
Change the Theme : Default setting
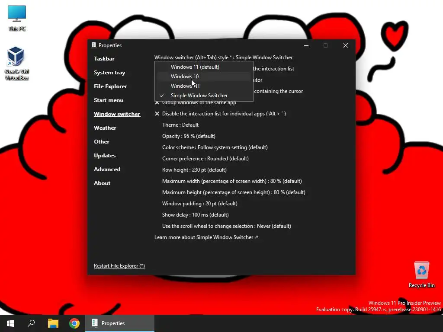tap(180, 125)
